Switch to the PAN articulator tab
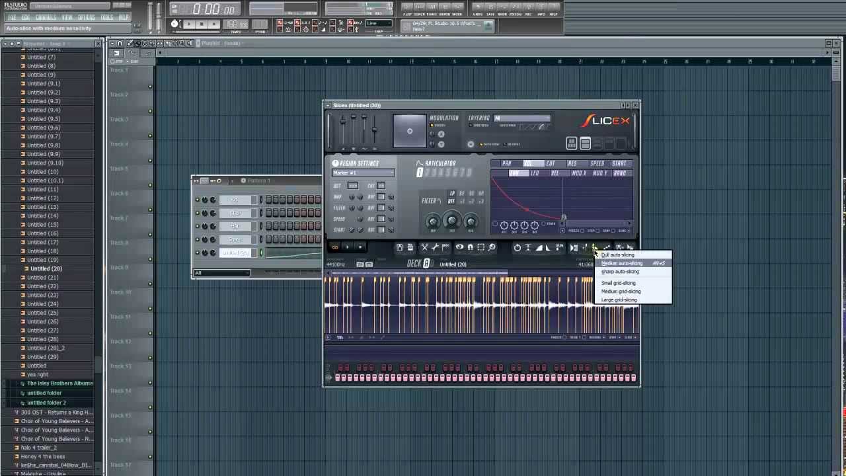This screenshot has height=476, width=846. click(x=507, y=163)
